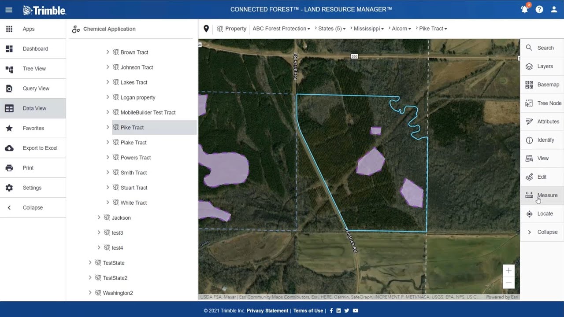564x317 pixels.
Task: Select test4 in tree
Action: tap(117, 248)
